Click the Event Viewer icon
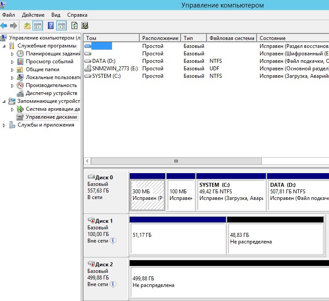The width and height of the screenshot is (329, 301). (20, 62)
